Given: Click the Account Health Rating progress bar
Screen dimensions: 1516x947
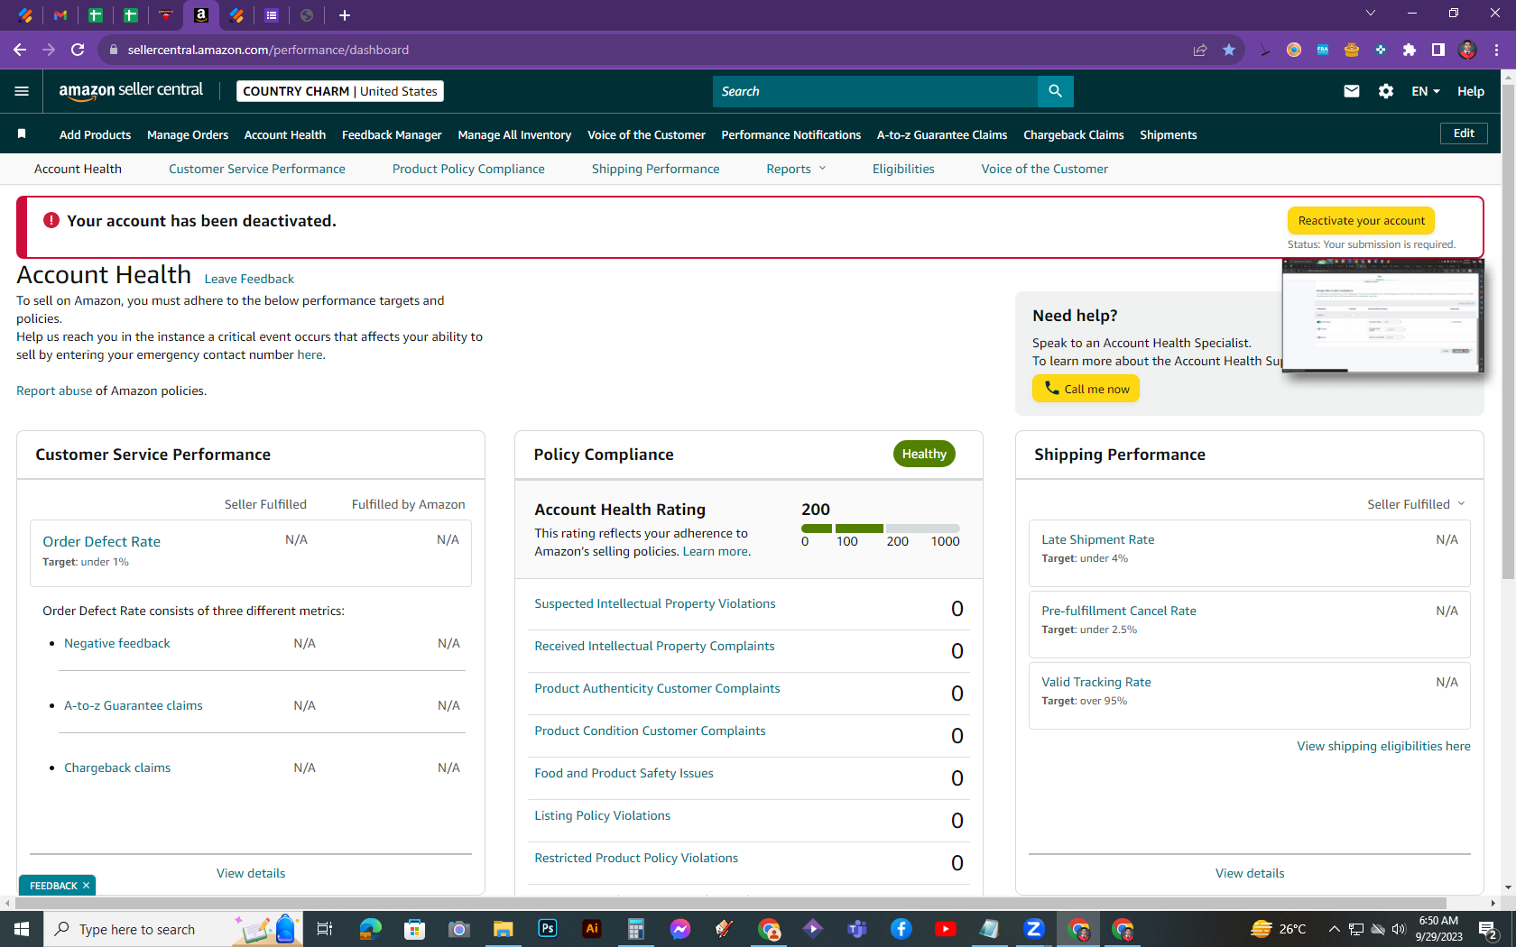Looking at the screenshot, I should tap(881, 528).
